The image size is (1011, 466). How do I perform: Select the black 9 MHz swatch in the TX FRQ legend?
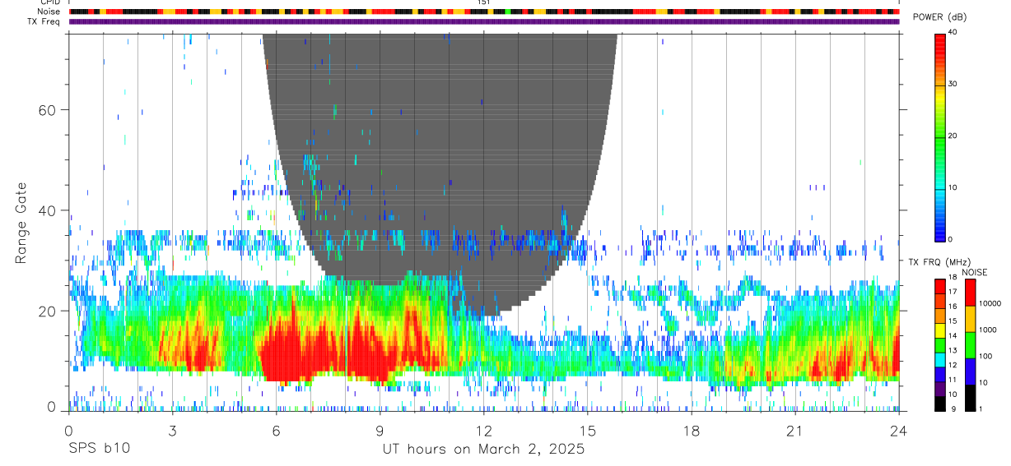[940, 404]
